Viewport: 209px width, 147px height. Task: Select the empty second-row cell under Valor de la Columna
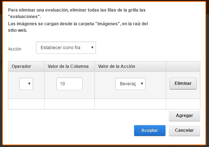(70, 104)
